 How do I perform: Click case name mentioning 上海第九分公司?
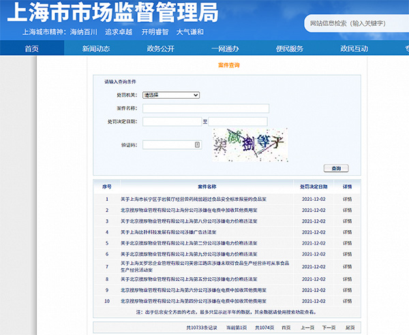pos(189,254)
